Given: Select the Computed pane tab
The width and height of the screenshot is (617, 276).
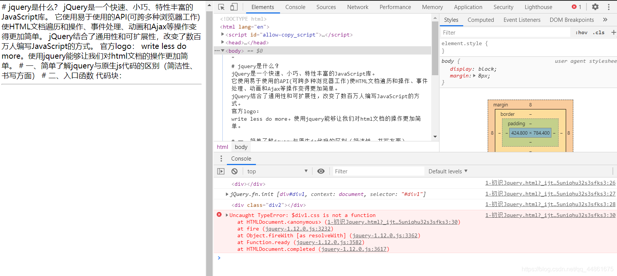Looking at the screenshot, I should pyautogui.click(x=481, y=20).
